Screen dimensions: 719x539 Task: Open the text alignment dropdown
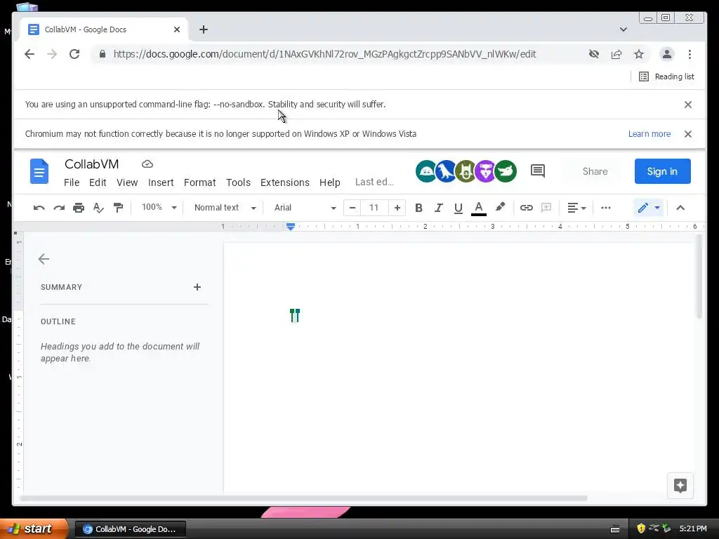coord(577,208)
